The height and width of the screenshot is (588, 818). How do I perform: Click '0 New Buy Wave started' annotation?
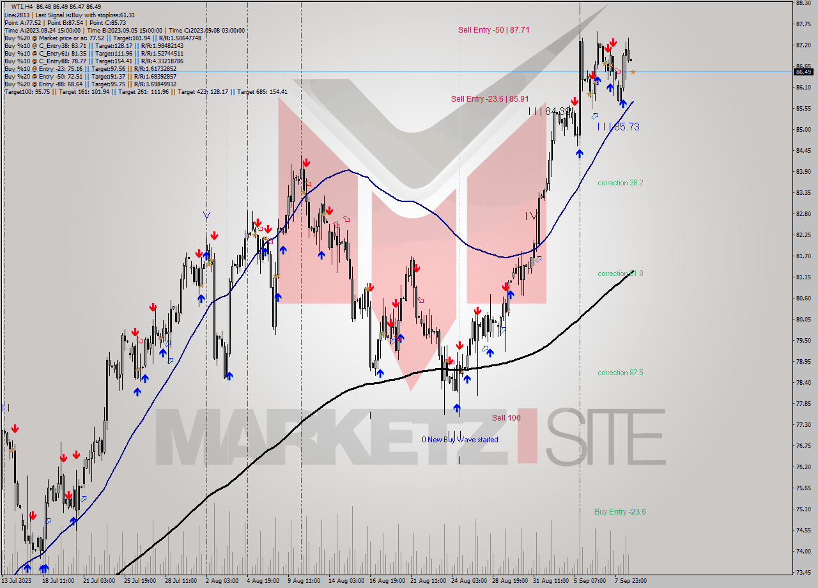click(460, 440)
